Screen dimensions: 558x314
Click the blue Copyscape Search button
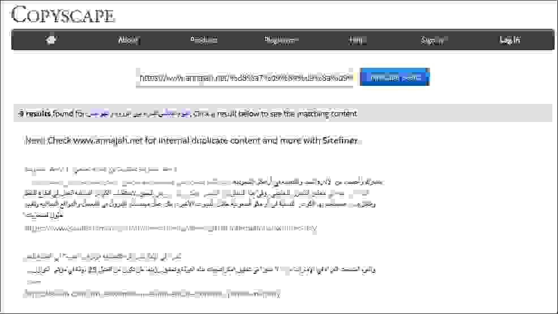[x=394, y=77]
